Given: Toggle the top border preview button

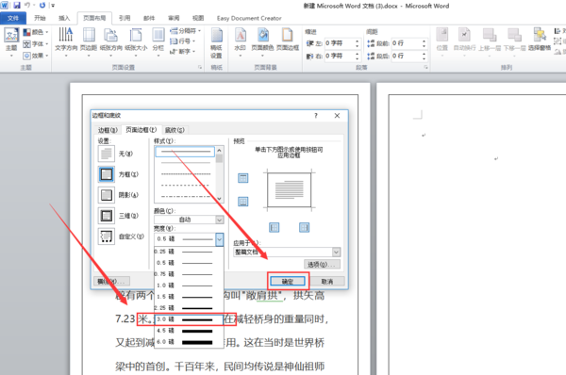Looking at the screenshot, I should coord(243,178).
